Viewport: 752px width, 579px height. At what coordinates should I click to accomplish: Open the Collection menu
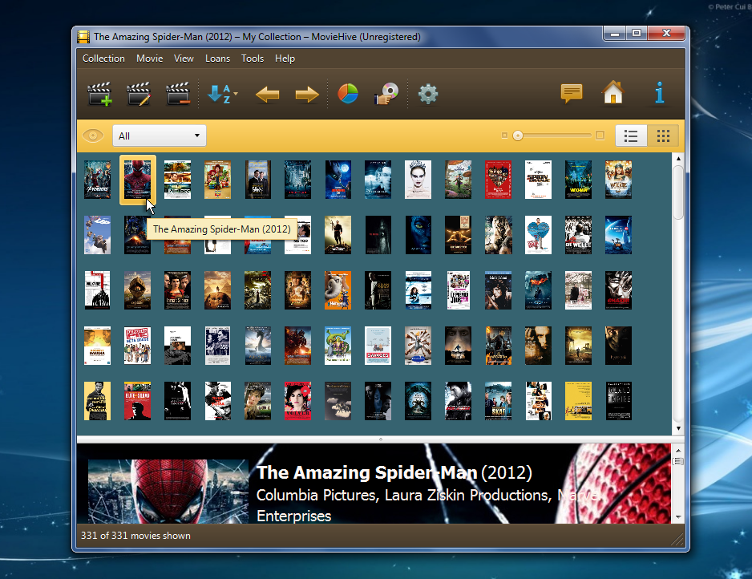103,59
